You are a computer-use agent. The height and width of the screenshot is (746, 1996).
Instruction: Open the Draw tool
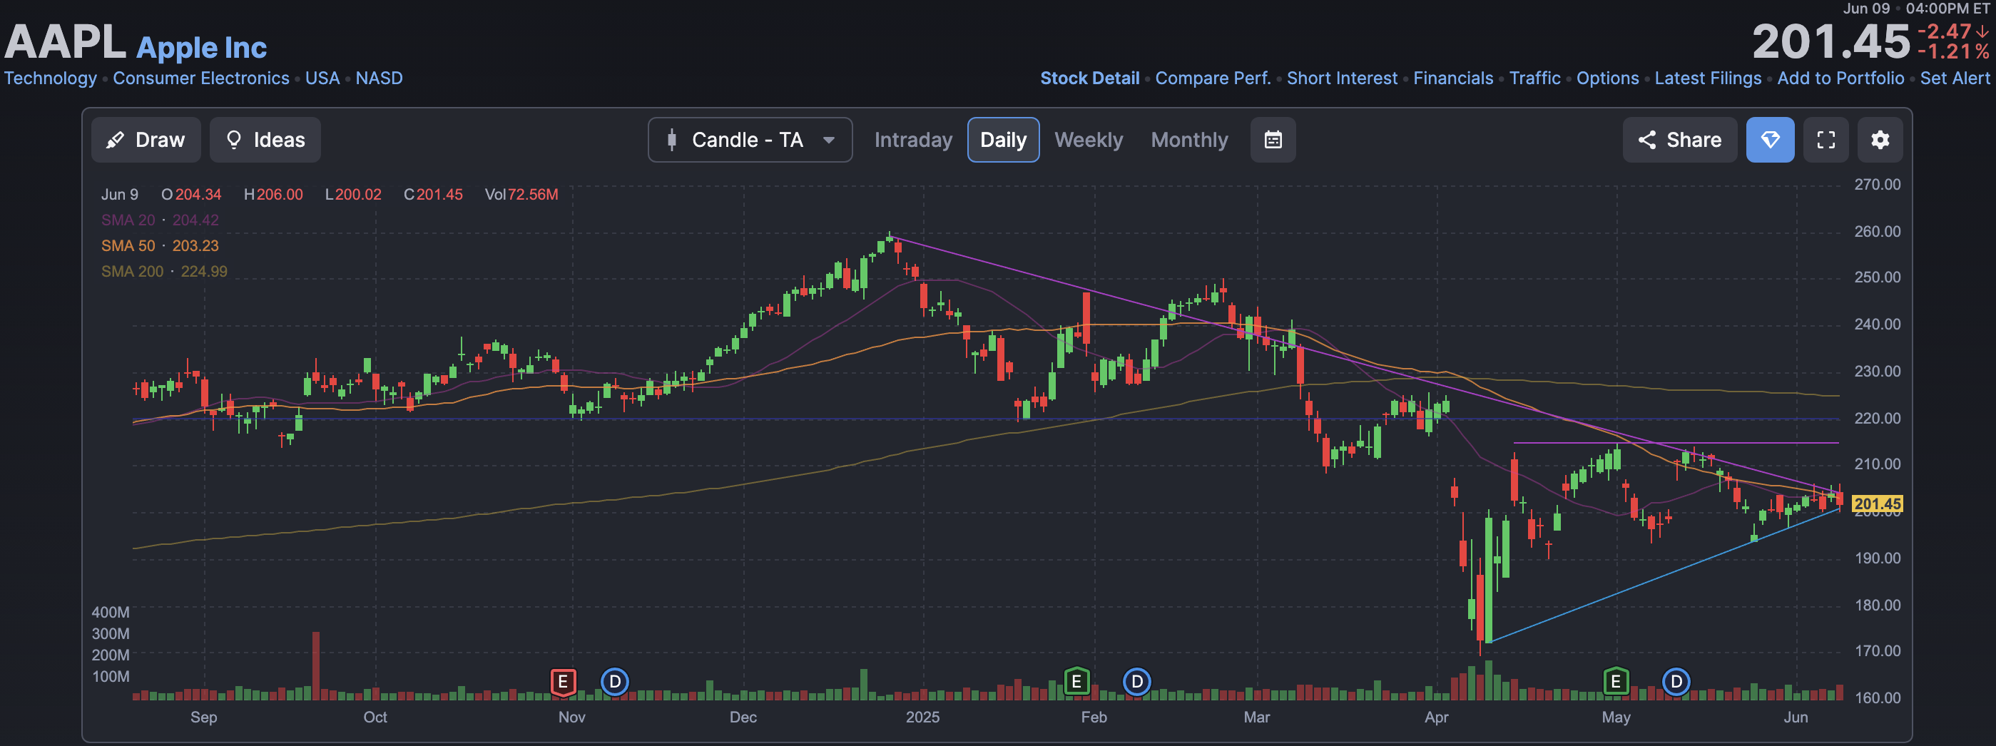[x=146, y=140]
